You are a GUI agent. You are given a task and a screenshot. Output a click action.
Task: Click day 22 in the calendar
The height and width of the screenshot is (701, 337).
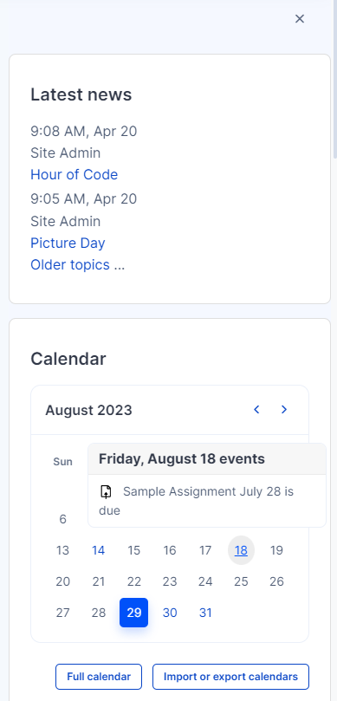pos(134,581)
